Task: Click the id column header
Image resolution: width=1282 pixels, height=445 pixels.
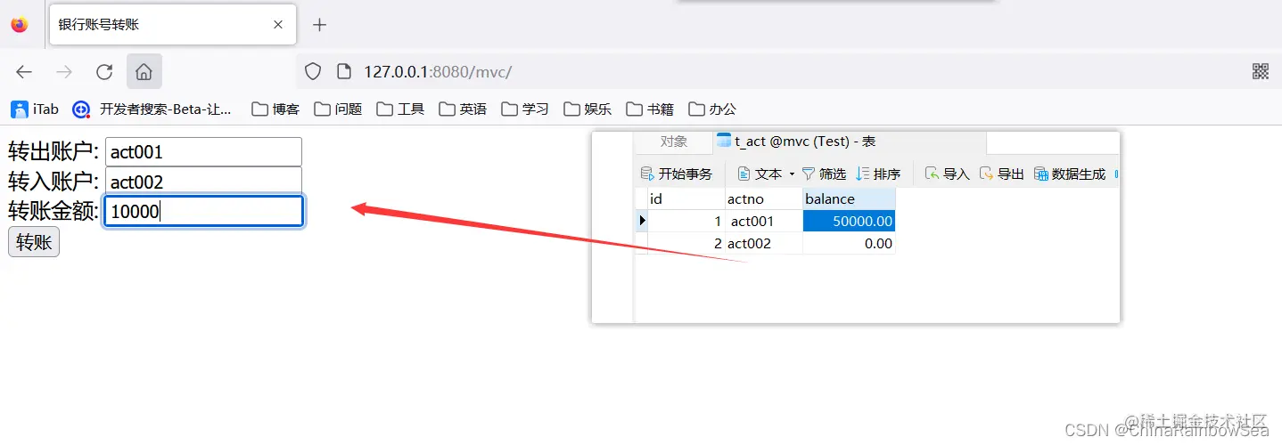Action: [686, 198]
